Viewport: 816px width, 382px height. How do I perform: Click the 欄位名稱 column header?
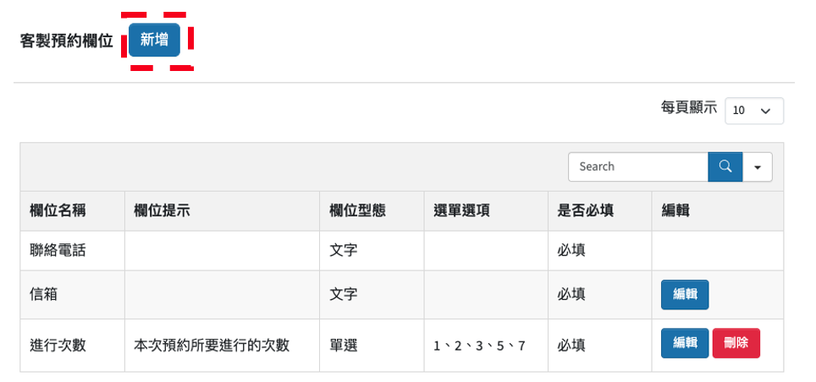coord(58,211)
